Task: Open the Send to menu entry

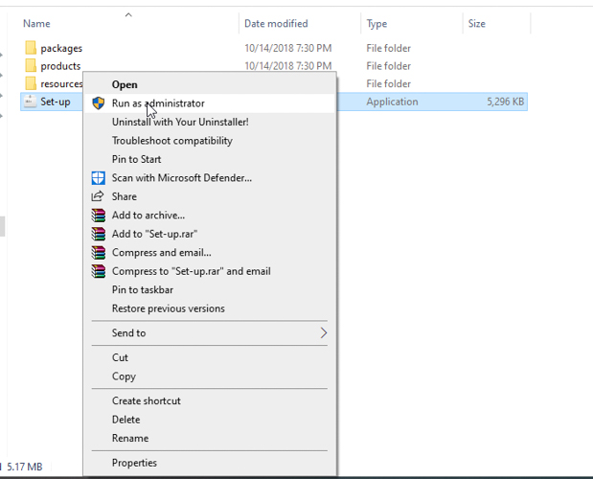Action: click(x=210, y=332)
